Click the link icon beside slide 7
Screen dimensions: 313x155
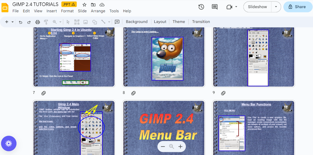pyautogui.click(x=44, y=93)
